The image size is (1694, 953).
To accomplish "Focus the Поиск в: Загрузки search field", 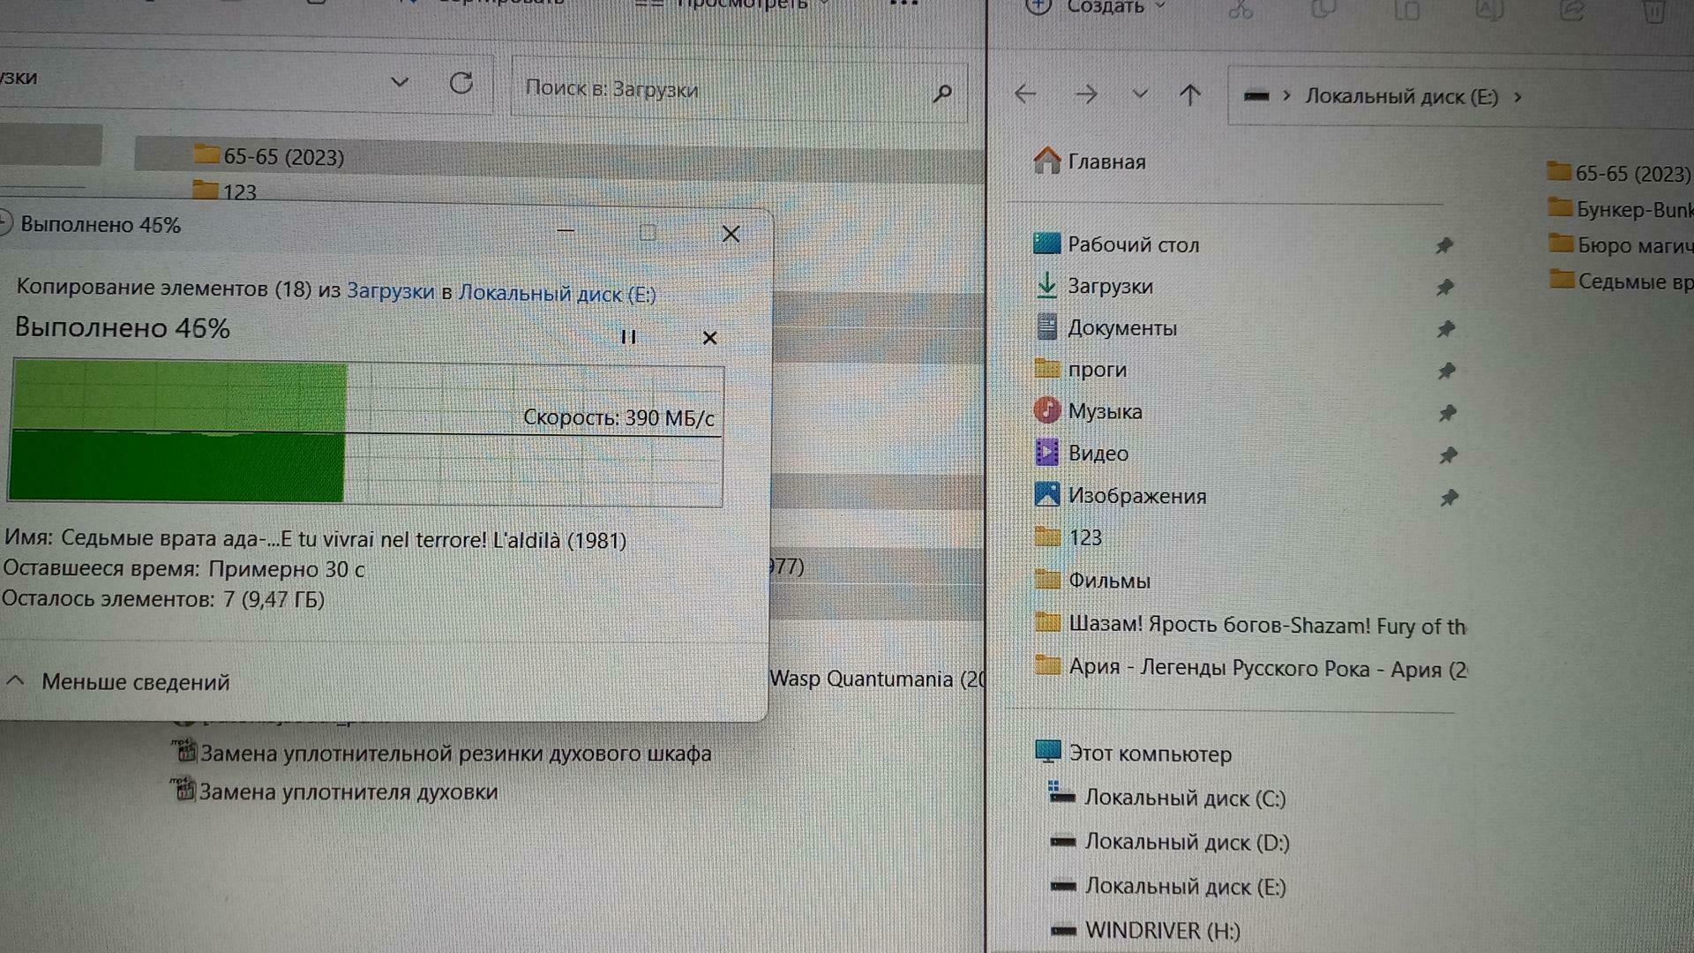I will pos(738,89).
